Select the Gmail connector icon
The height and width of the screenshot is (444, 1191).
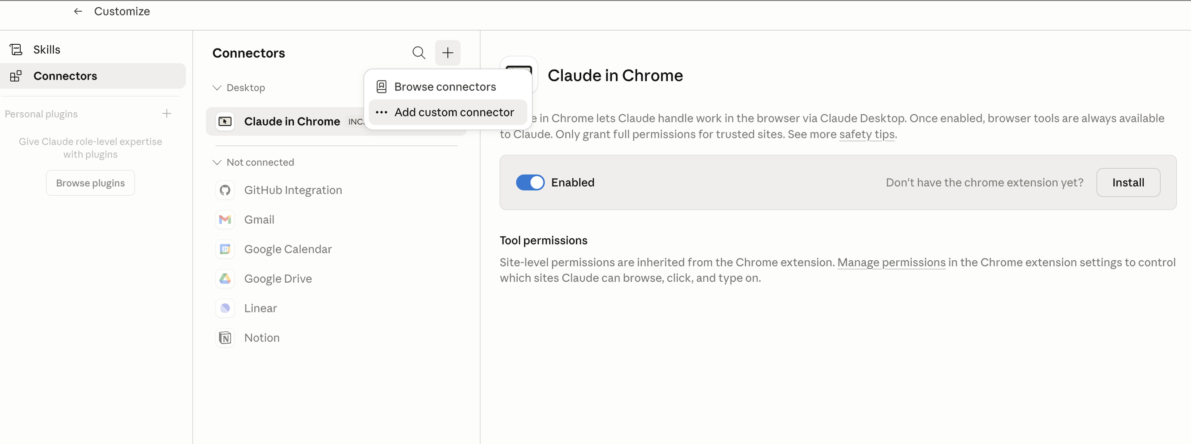click(225, 220)
